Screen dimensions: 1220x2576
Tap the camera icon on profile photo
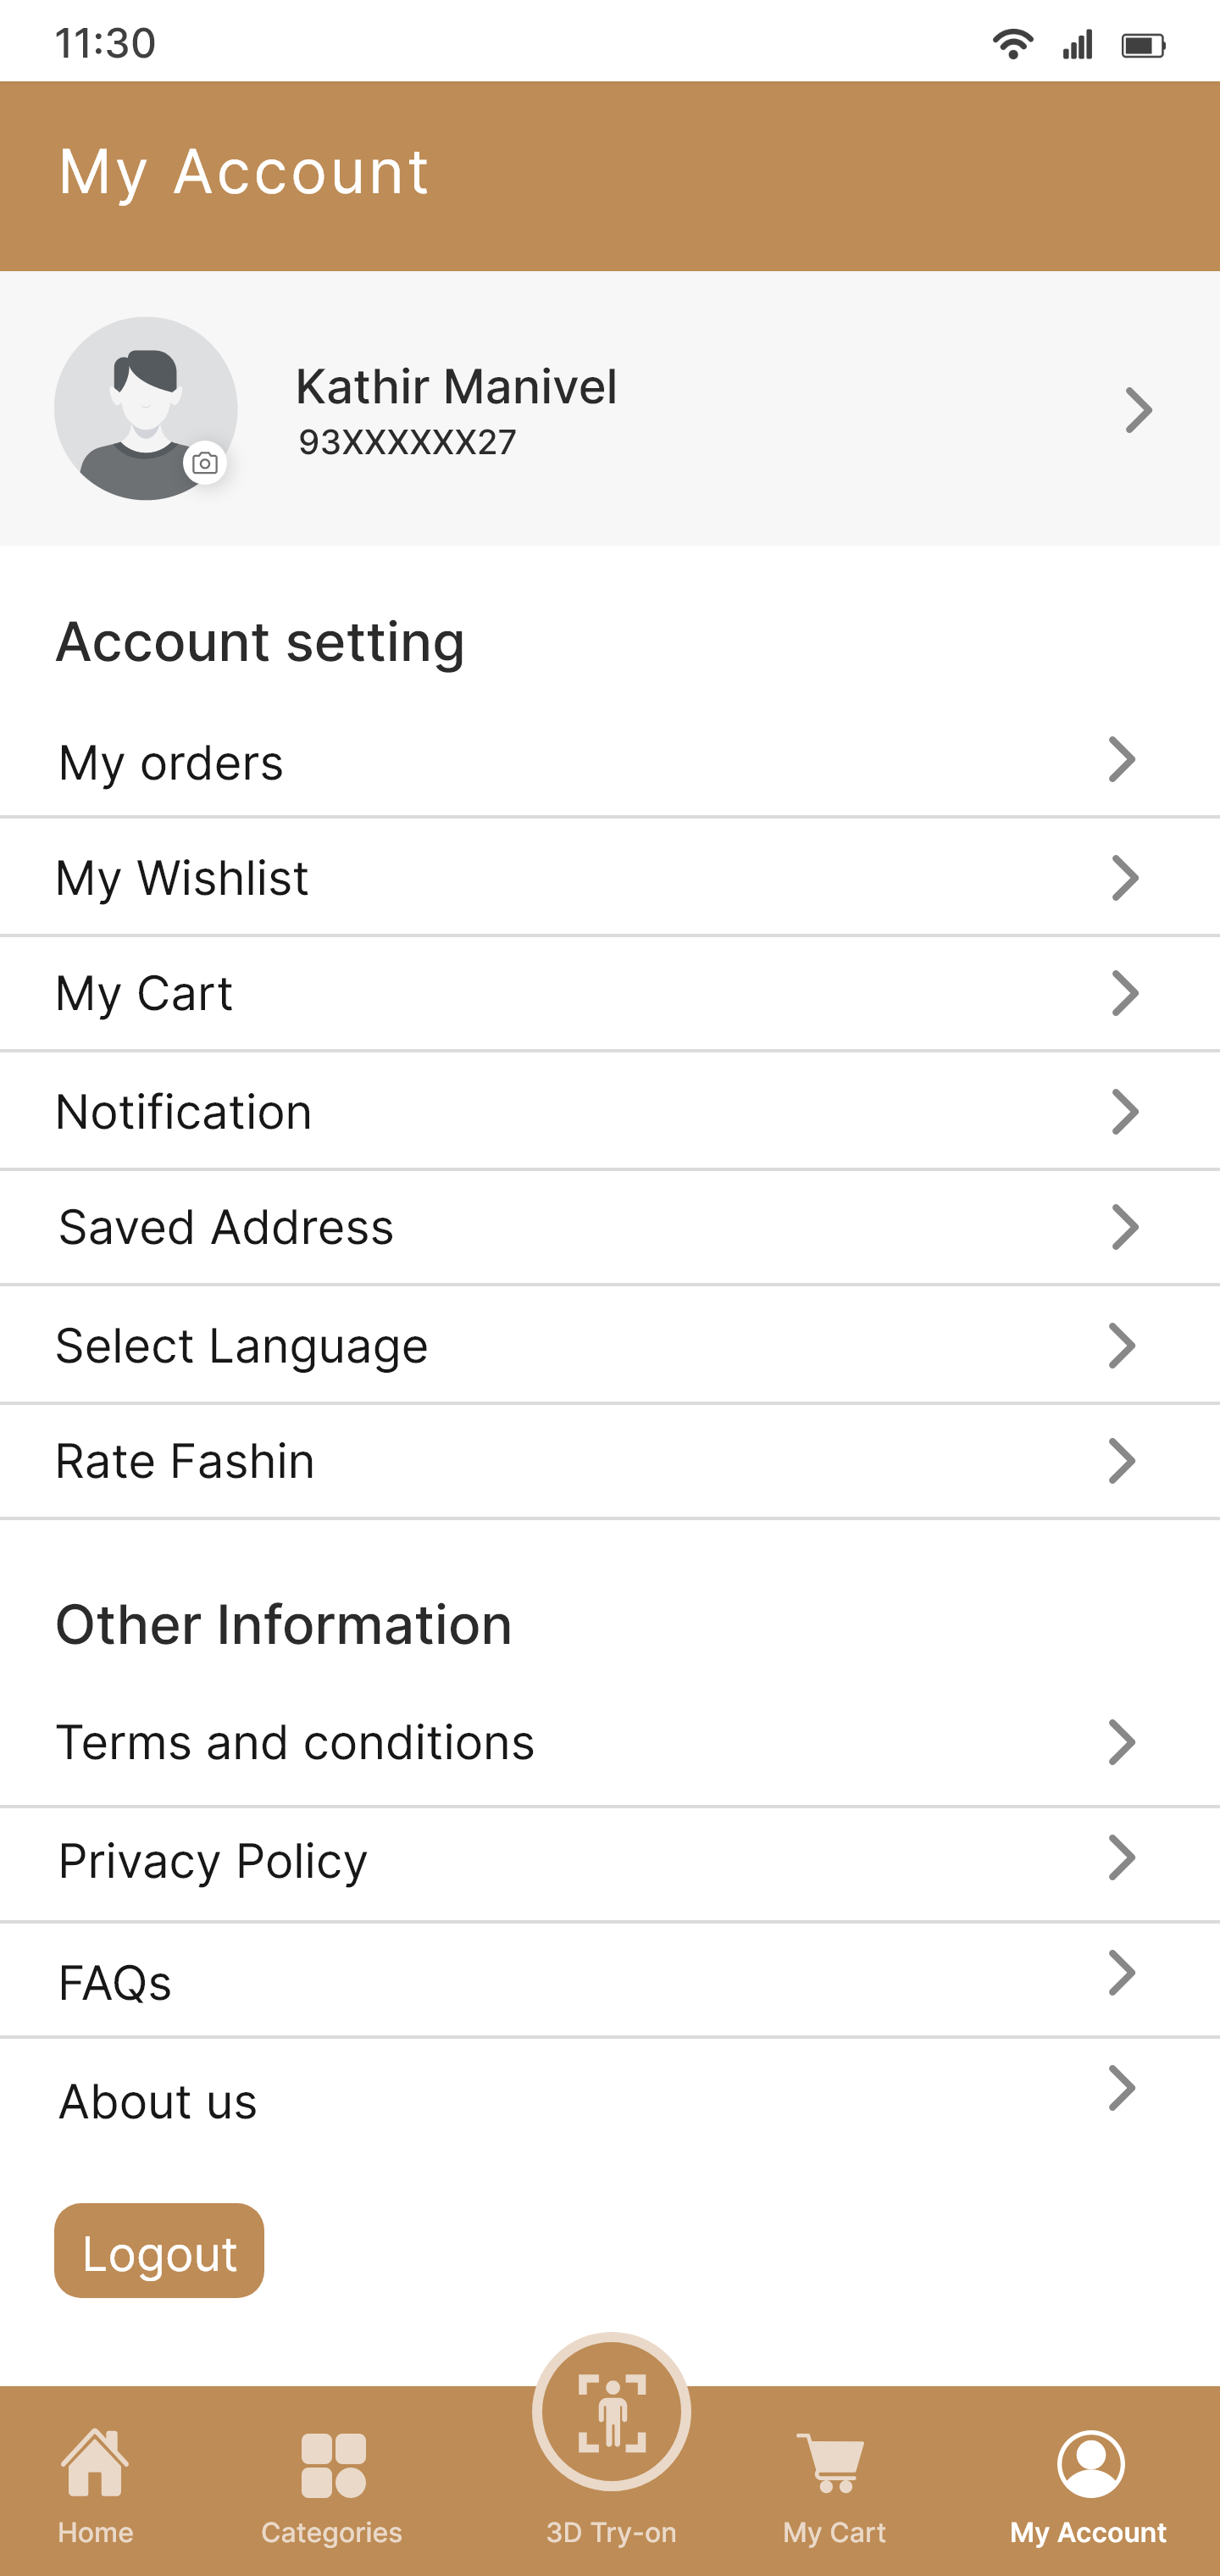pos(205,463)
